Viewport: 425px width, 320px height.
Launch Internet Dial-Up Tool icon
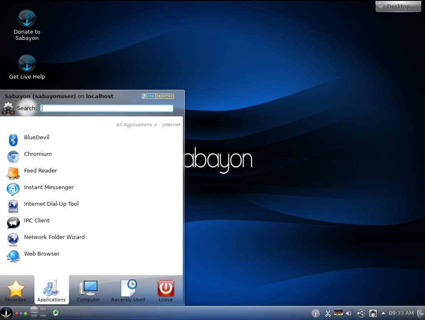tap(13, 207)
